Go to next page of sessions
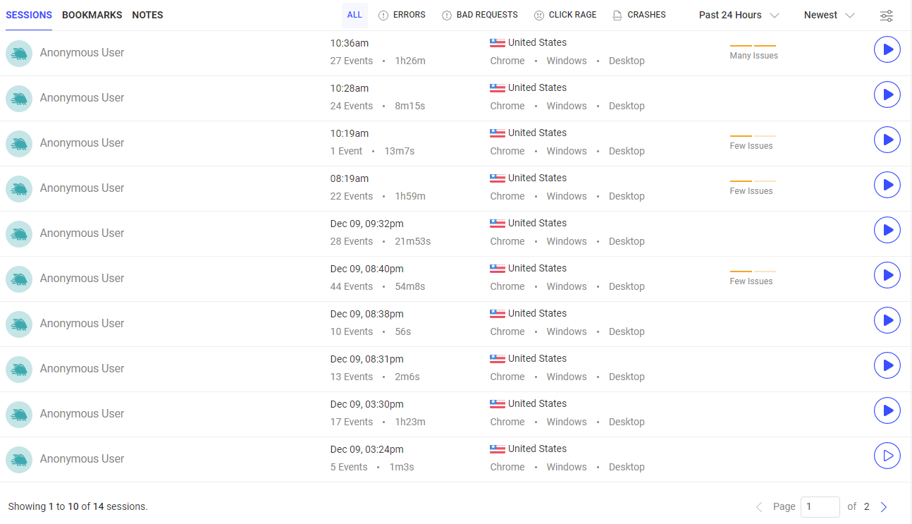912x524 pixels. click(884, 507)
